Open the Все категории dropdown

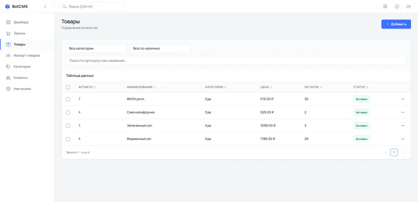pyautogui.click(x=96, y=48)
